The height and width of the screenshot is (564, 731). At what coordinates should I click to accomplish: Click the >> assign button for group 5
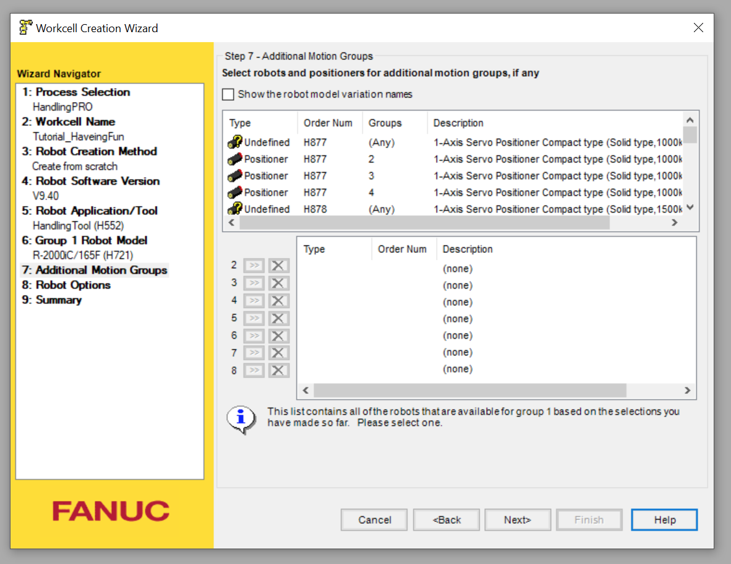pos(254,318)
